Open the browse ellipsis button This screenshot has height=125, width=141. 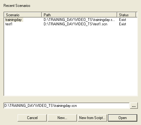tap(134, 106)
